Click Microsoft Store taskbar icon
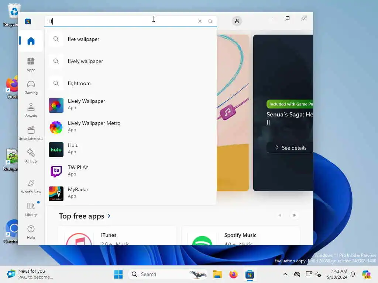 (250, 274)
